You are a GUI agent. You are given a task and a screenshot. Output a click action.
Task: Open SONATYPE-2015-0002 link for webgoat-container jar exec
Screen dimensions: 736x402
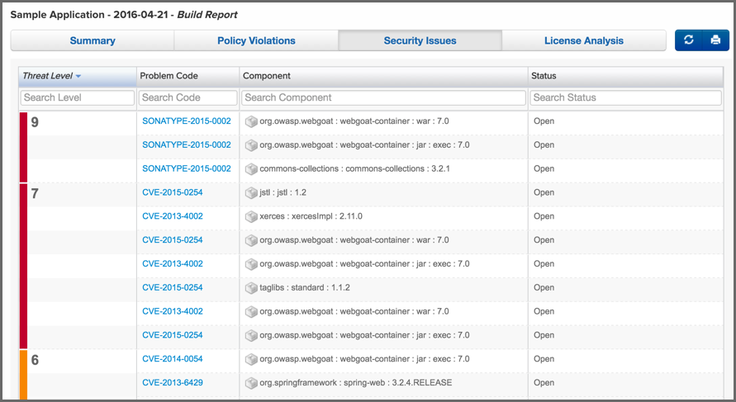tap(187, 145)
